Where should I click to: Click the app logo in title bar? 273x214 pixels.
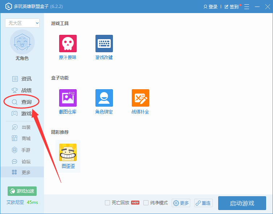9,7
